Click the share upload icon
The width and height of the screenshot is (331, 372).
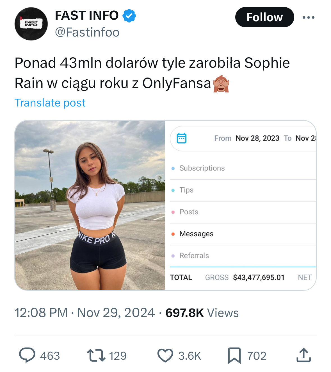303,355
